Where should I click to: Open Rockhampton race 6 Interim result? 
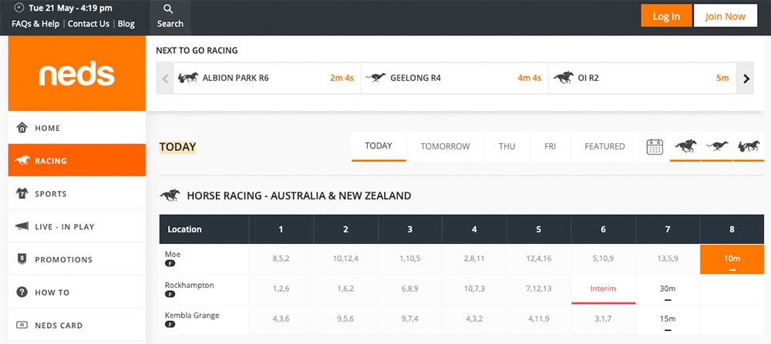(603, 289)
